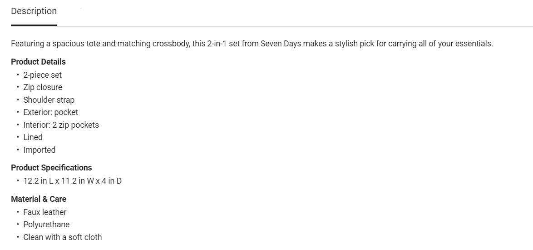Click the Material & Care heading

coord(39,199)
